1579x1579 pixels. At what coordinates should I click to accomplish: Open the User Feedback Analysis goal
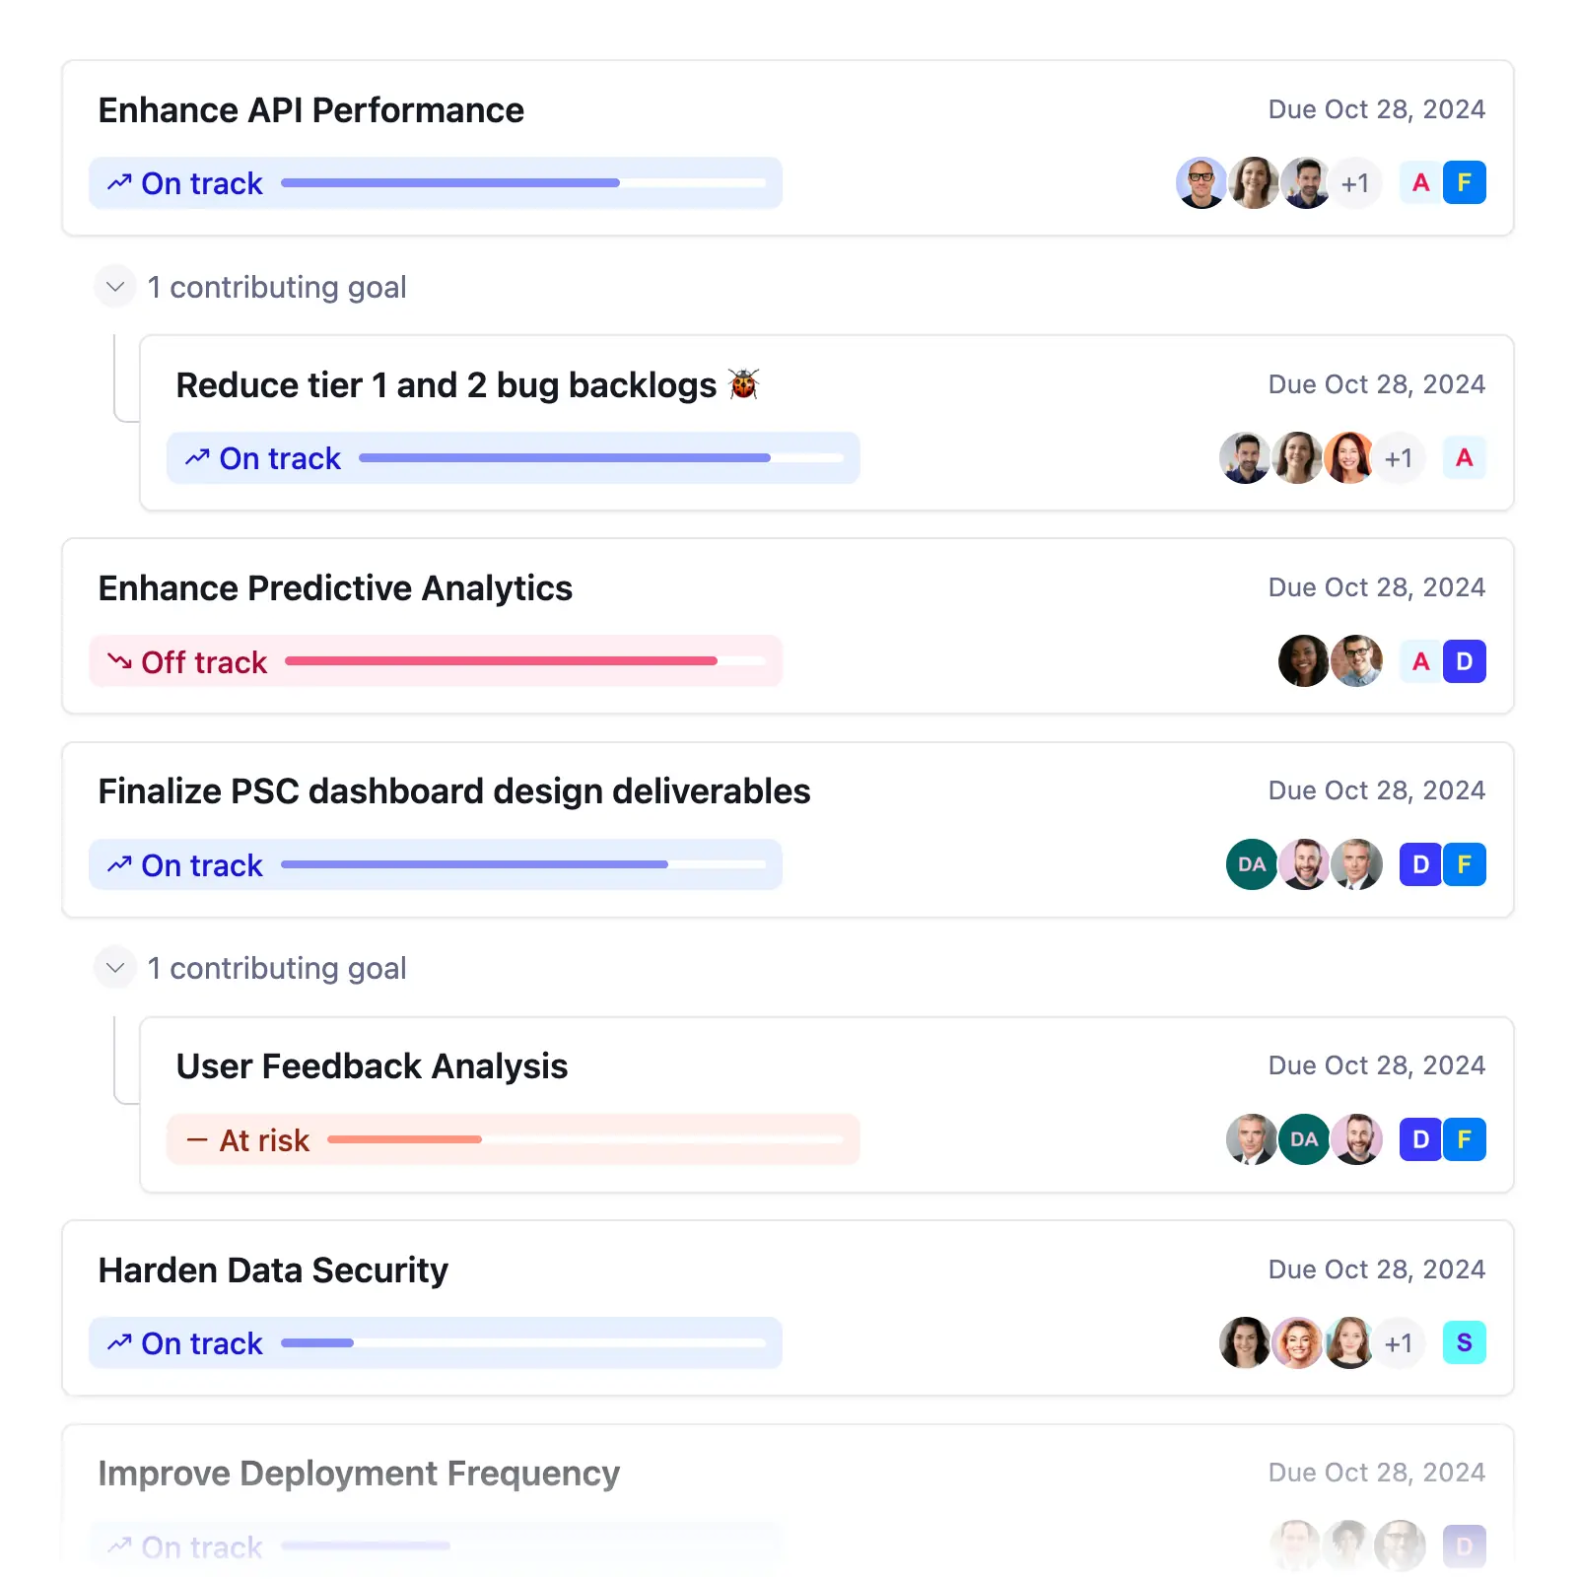click(x=372, y=1066)
